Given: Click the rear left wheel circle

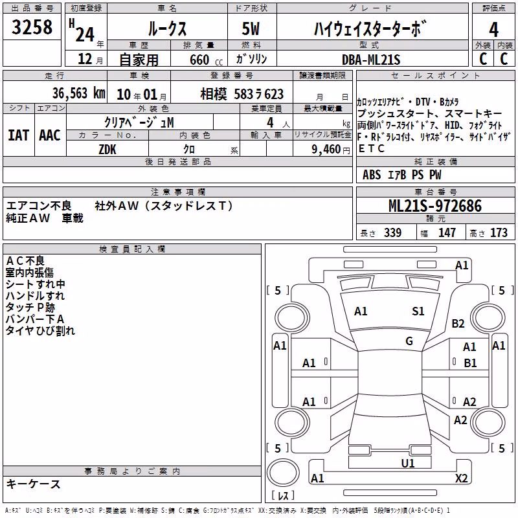Looking at the screenshot, I should point(291,422).
